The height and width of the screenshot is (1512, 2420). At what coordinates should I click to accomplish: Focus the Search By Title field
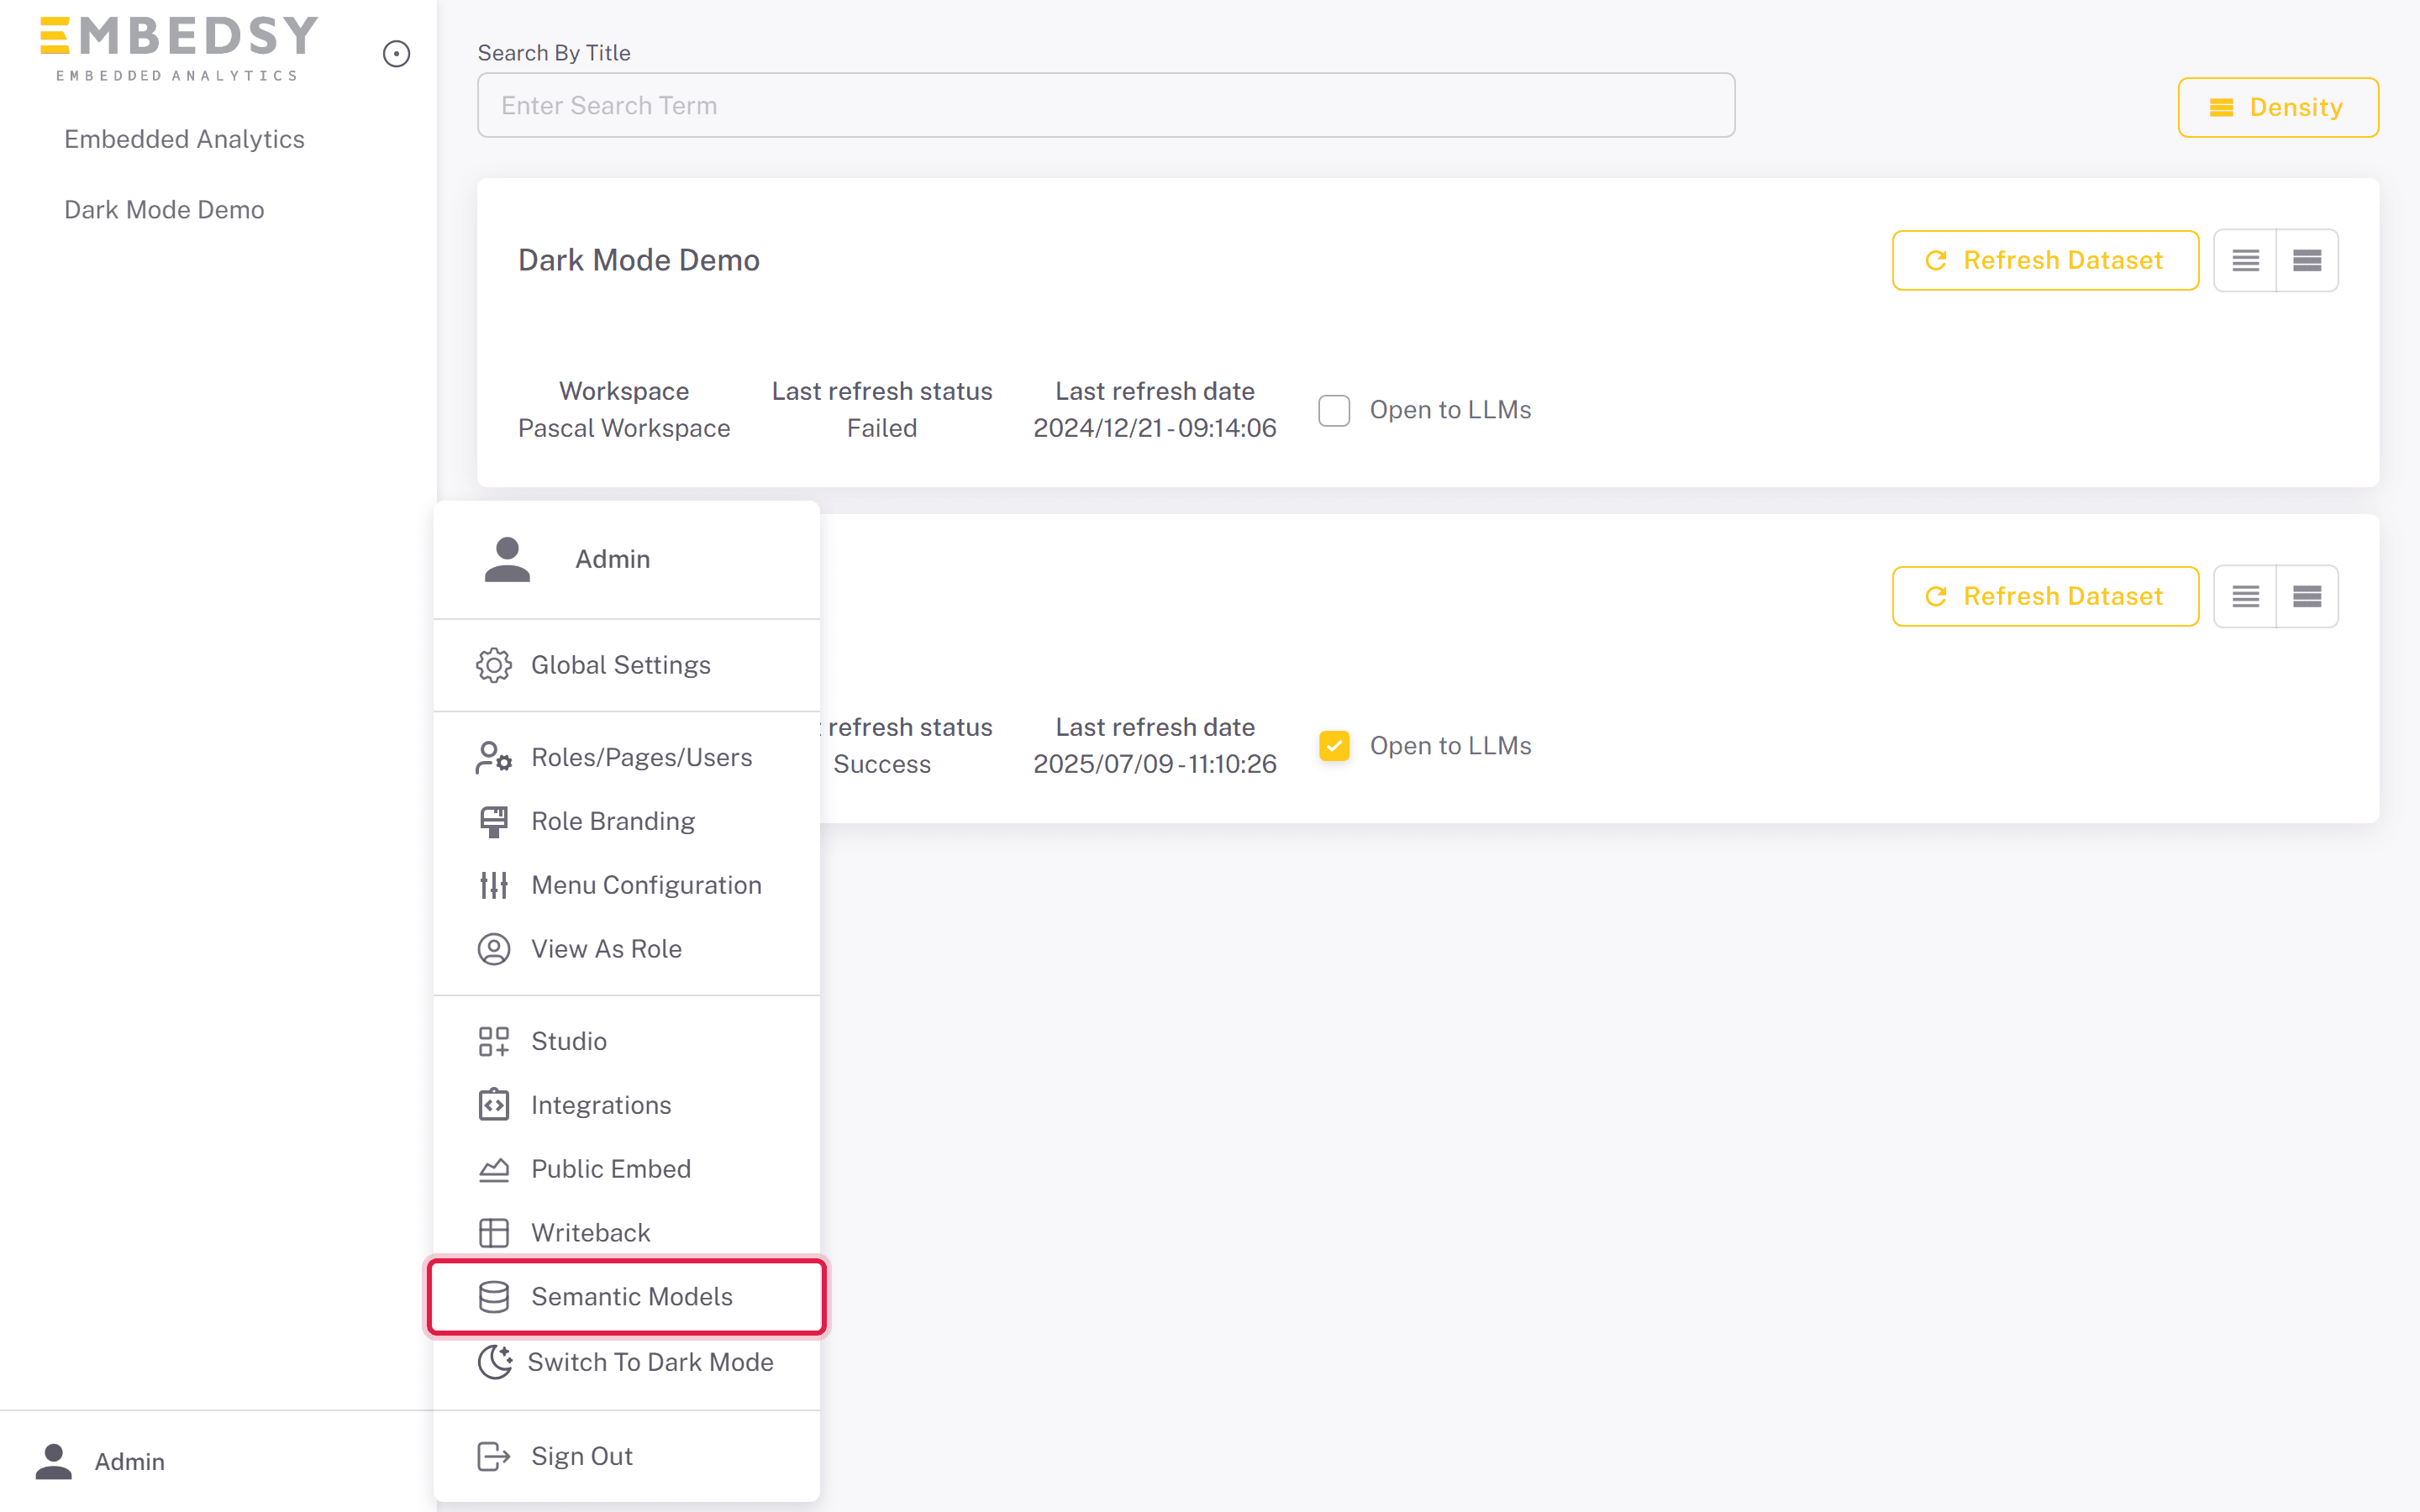[x=1106, y=105]
